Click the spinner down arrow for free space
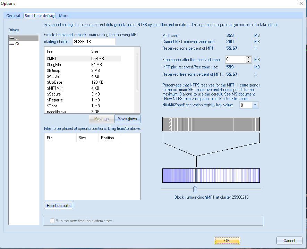 (x=248, y=61)
